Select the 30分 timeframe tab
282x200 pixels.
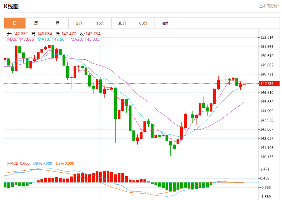point(122,23)
